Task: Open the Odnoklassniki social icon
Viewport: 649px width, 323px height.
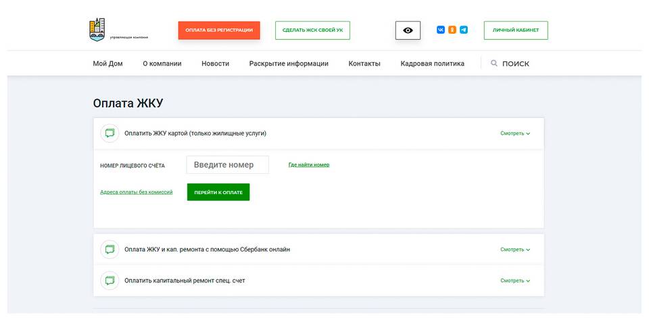Action: (x=452, y=30)
